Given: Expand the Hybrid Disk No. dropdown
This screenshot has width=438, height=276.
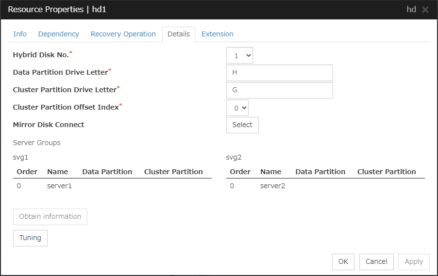Looking at the screenshot, I should pos(239,56).
